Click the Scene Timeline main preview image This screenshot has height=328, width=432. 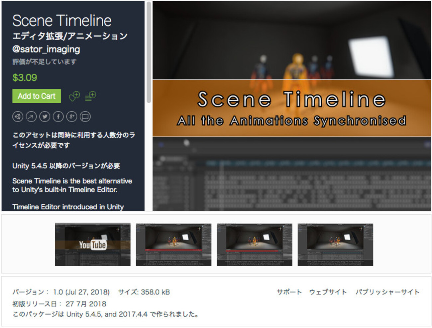[292, 106]
